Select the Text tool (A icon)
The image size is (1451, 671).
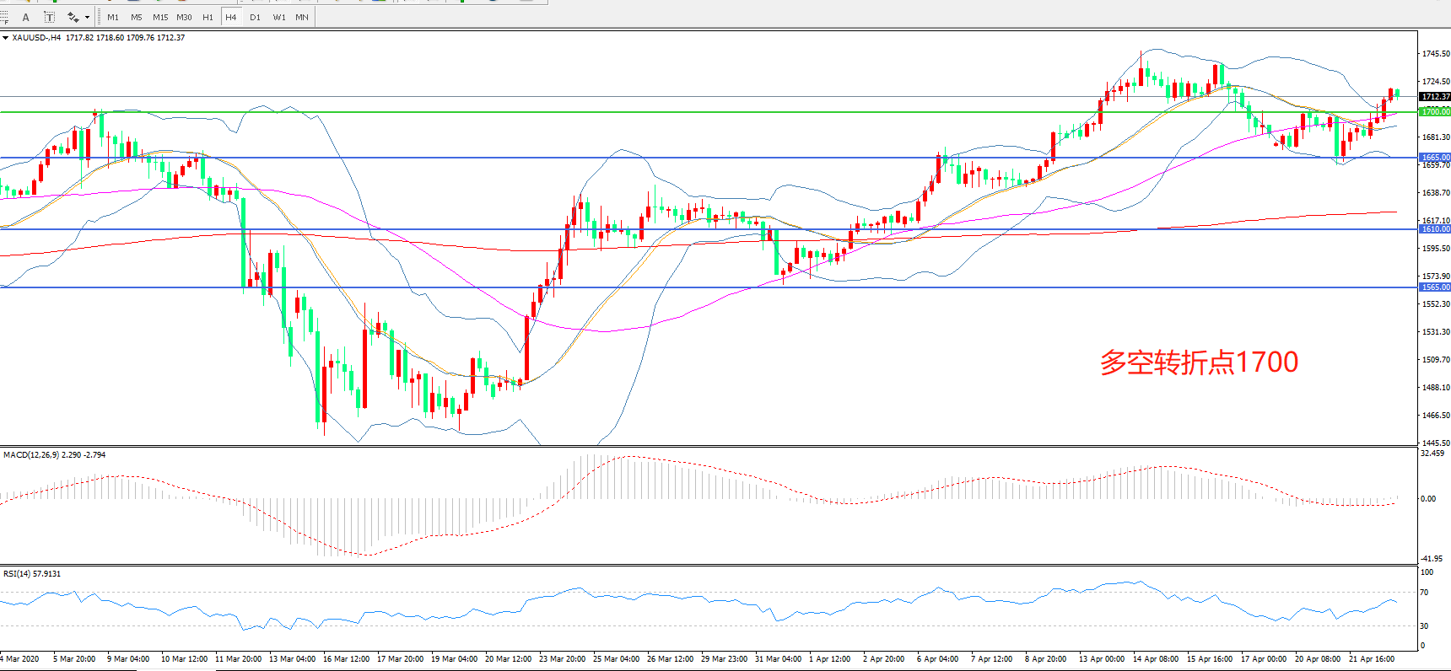point(26,17)
